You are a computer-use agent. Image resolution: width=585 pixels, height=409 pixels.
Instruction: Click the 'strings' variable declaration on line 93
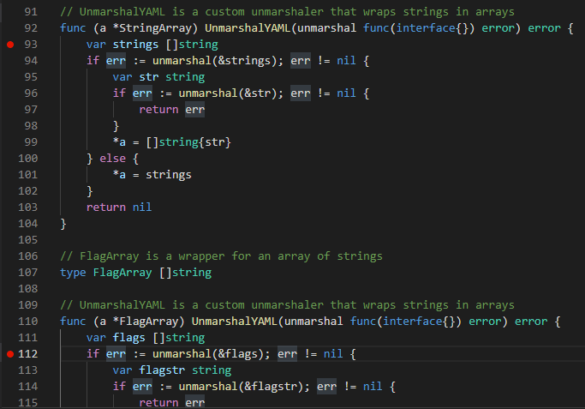tap(135, 45)
